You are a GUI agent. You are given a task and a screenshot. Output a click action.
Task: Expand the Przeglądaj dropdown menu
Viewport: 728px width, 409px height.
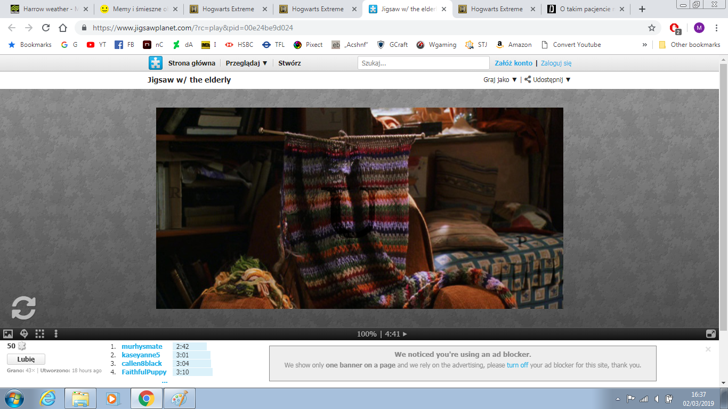pyautogui.click(x=246, y=63)
